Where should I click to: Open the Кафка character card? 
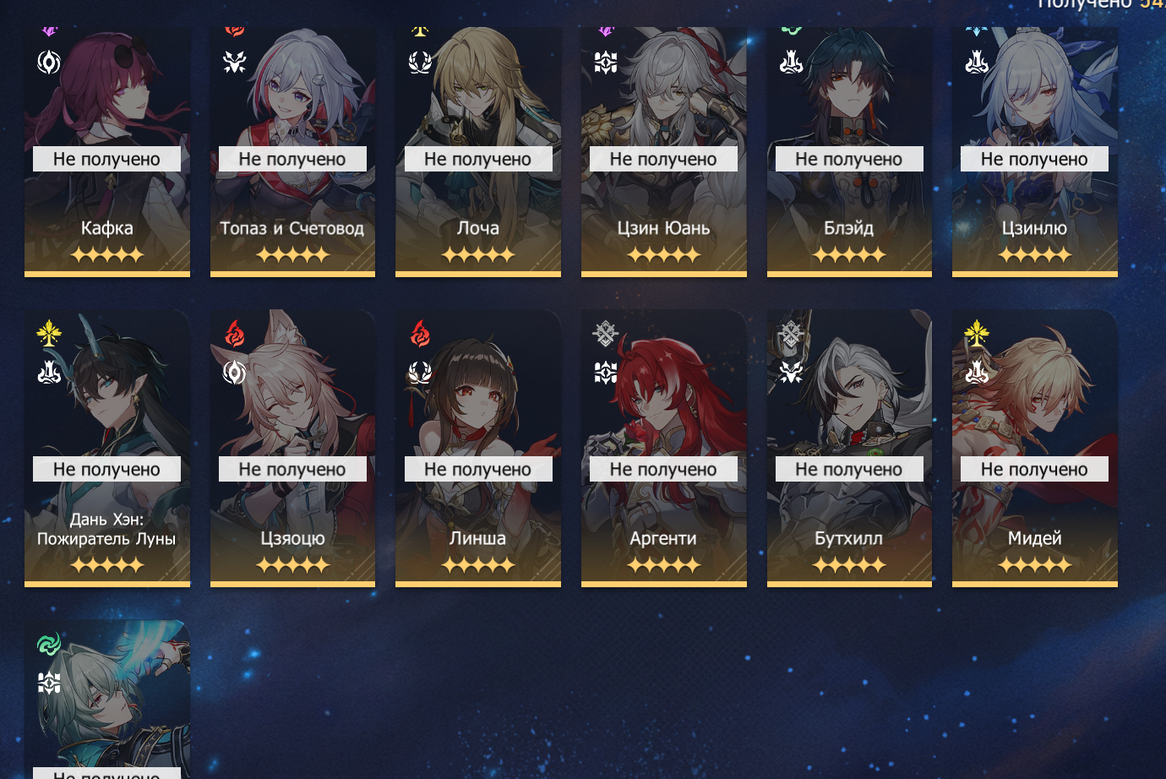(107, 152)
